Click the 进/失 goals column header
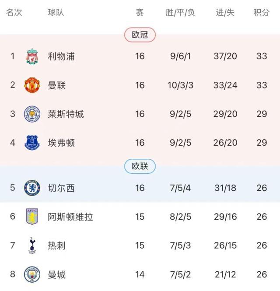This screenshot has height=291, width=280. click(x=225, y=13)
